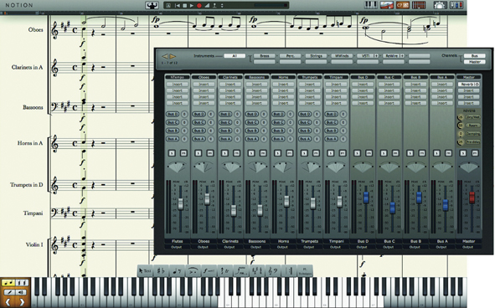The image size is (495, 308).
Task: Click the Room reverb parameter button
Action: pyautogui.click(x=473, y=126)
